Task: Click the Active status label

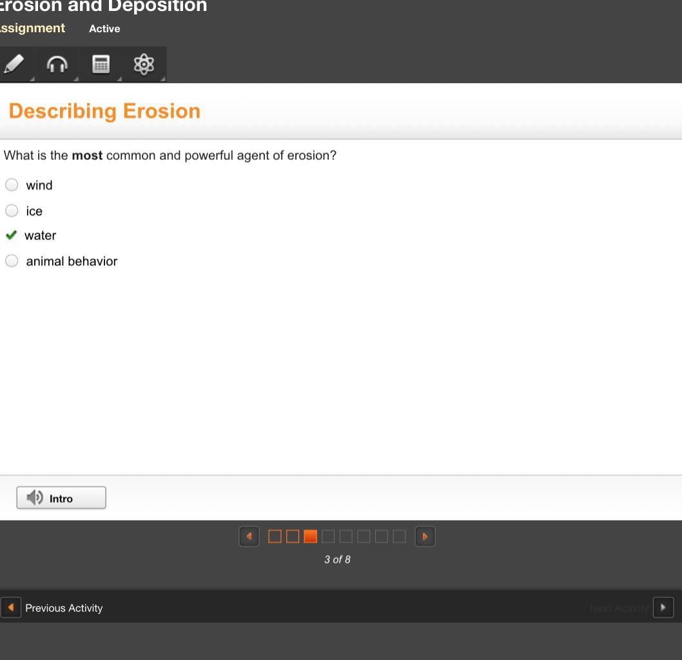Action: 104,28
